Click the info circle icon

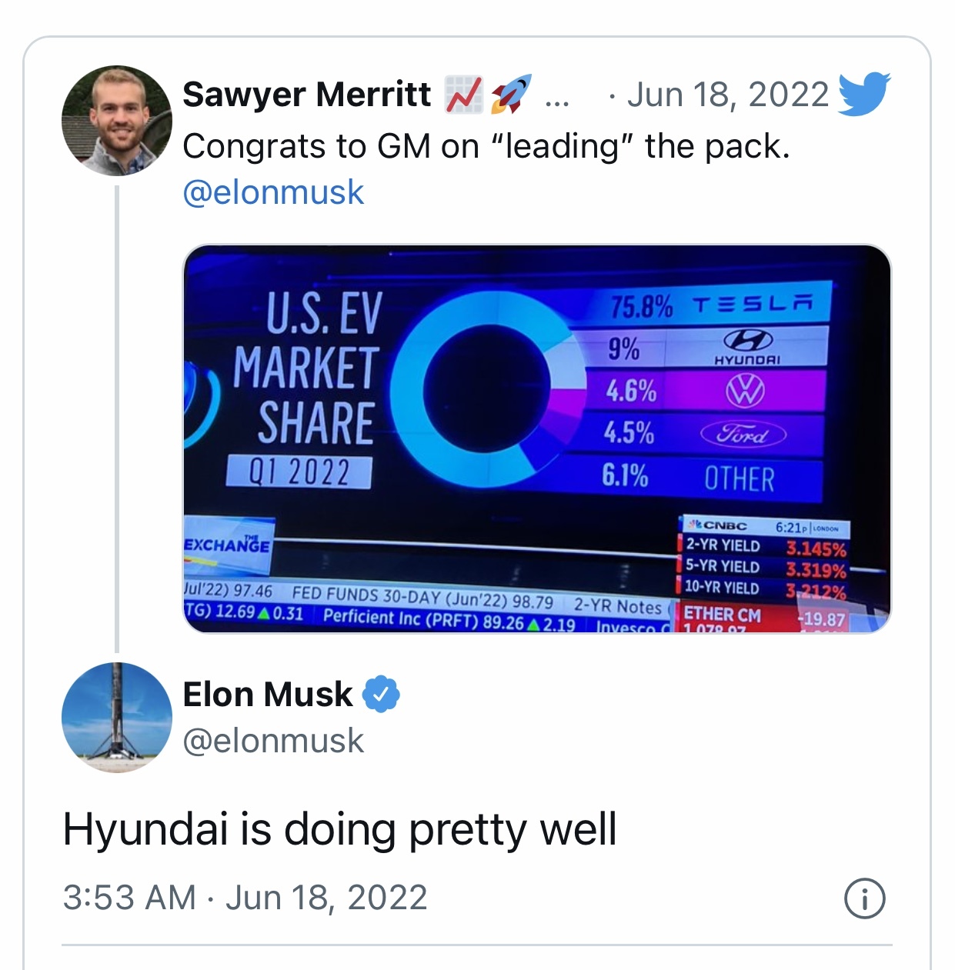click(865, 898)
